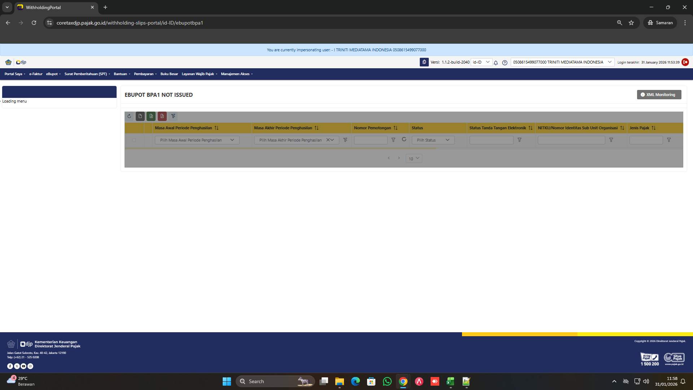Open the Buku Besar link
693x390 pixels.
click(169, 74)
